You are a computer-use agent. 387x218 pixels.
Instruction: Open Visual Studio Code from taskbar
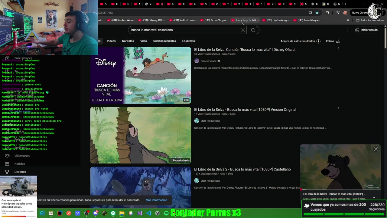coord(148,213)
